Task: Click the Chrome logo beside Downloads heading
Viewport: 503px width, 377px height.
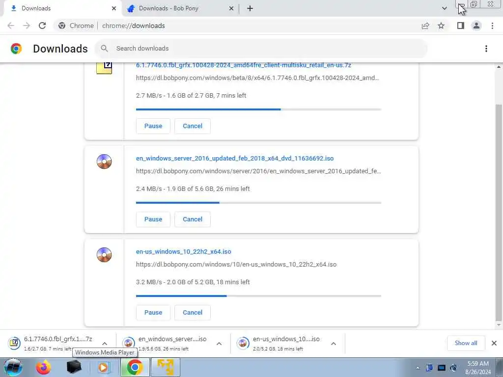Action: pyautogui.click(x=16, y=49)
